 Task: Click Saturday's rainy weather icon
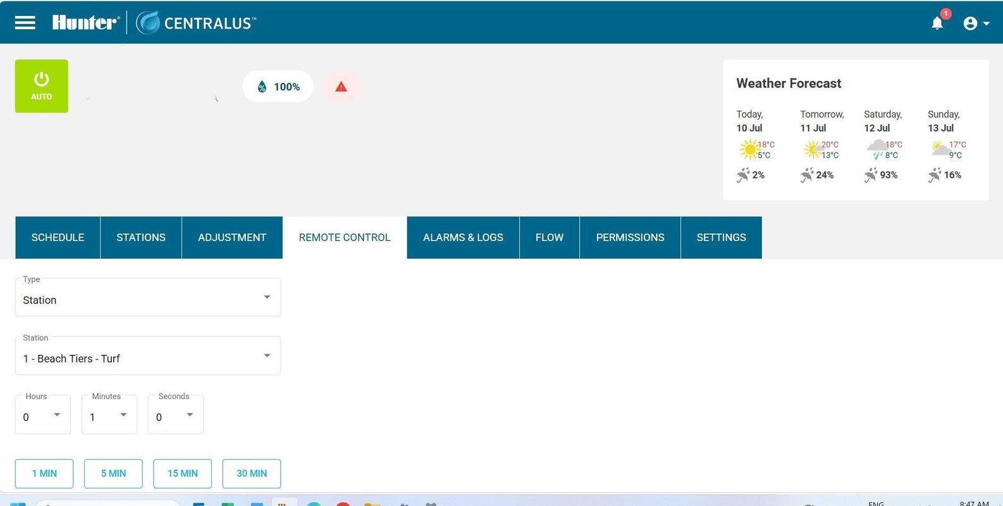[876, 150]
